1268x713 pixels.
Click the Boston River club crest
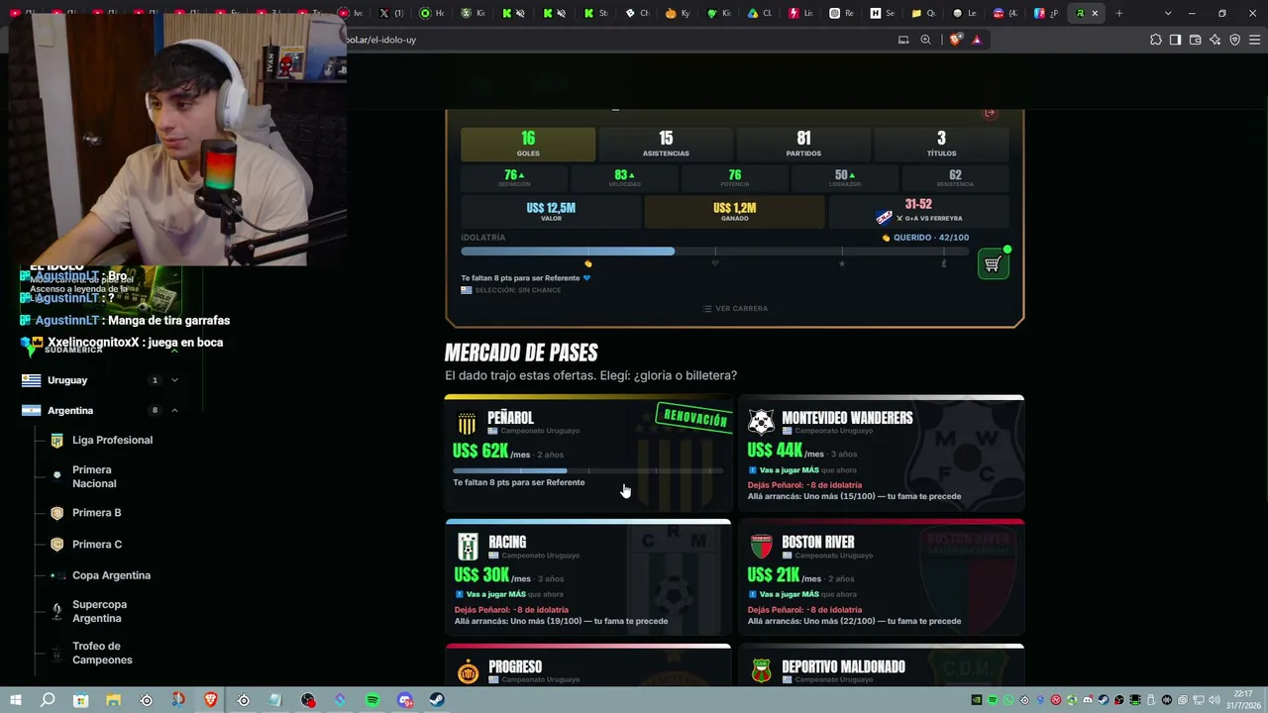[x=761, y=547]
